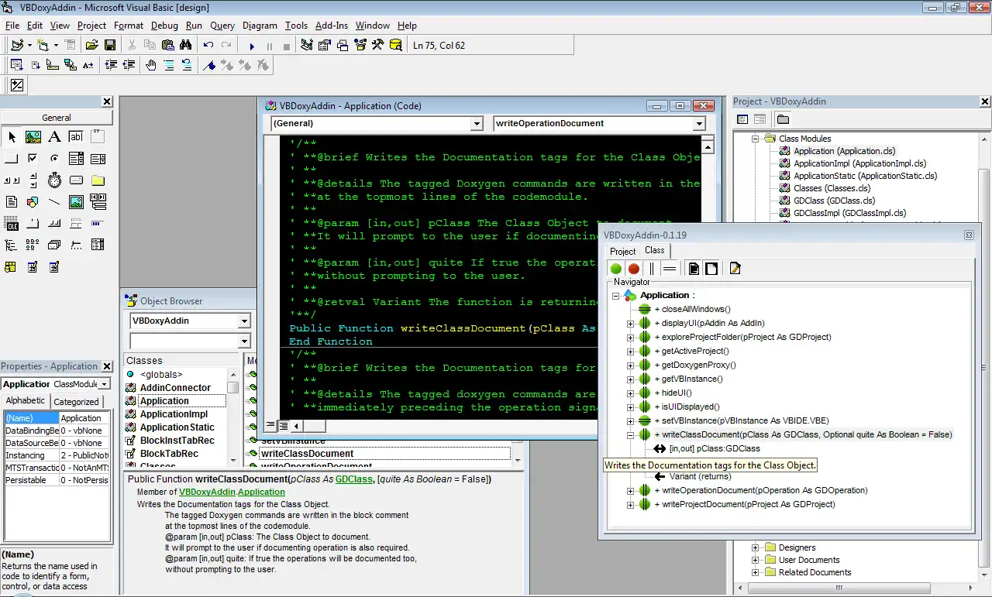Open the Toolbox hammer-and-wrench icon

click(377, 46)
